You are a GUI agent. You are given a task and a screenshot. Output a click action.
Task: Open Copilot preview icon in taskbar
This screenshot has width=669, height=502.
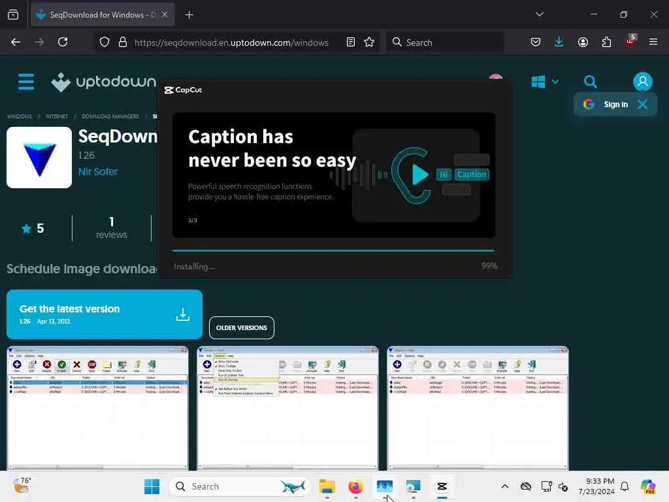click(648, 486)
